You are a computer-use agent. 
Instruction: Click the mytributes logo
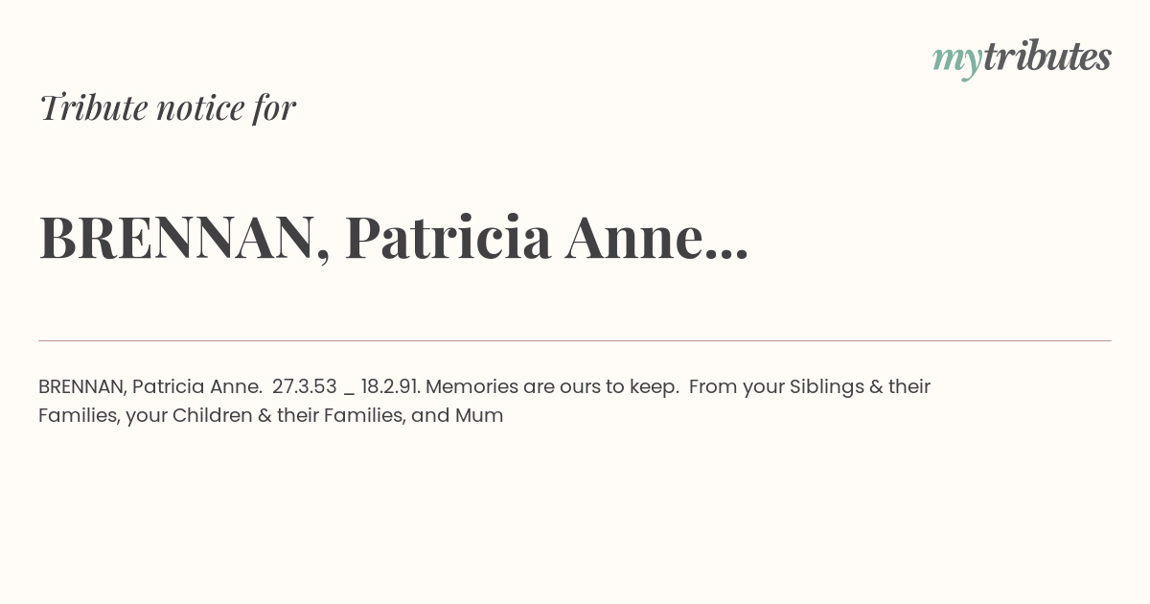[1022, 58]
